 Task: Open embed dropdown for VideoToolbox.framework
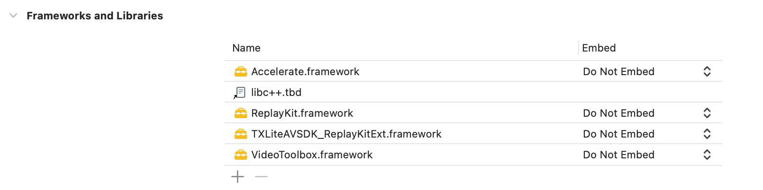[x=707, y=155]
